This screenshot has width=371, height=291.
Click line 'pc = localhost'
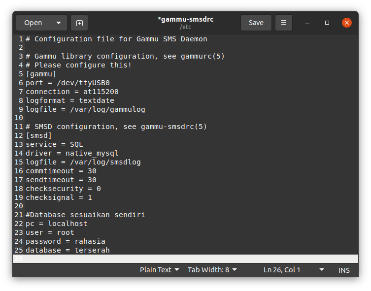[57, 224]
